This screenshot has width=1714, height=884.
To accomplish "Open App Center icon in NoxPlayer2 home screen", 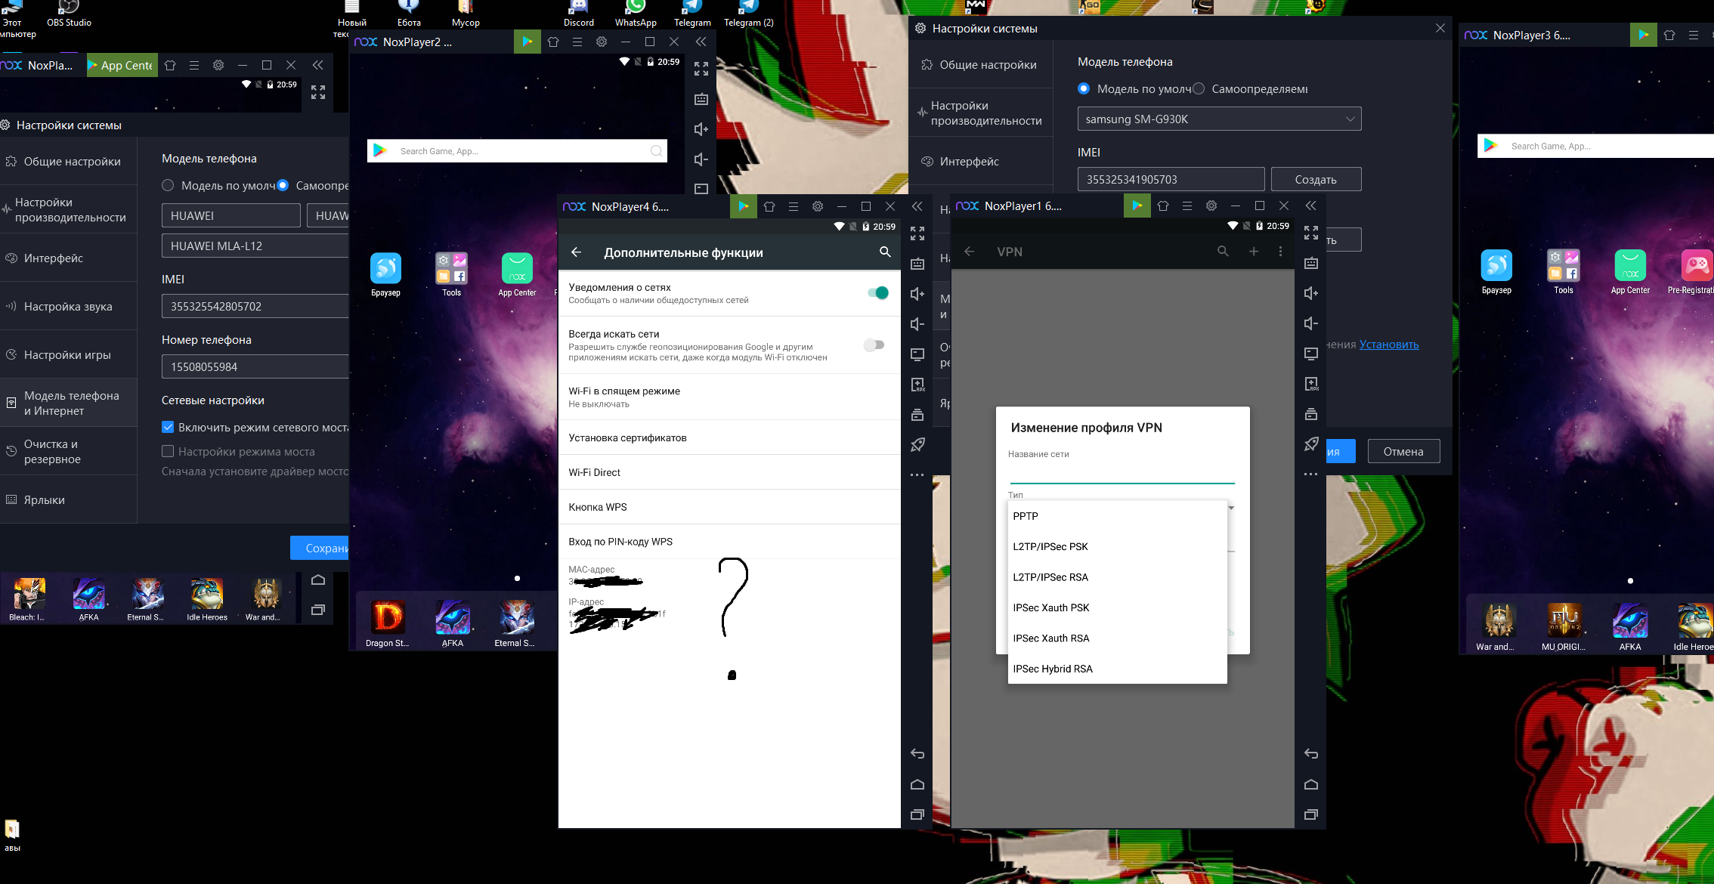I will [517, 268].
